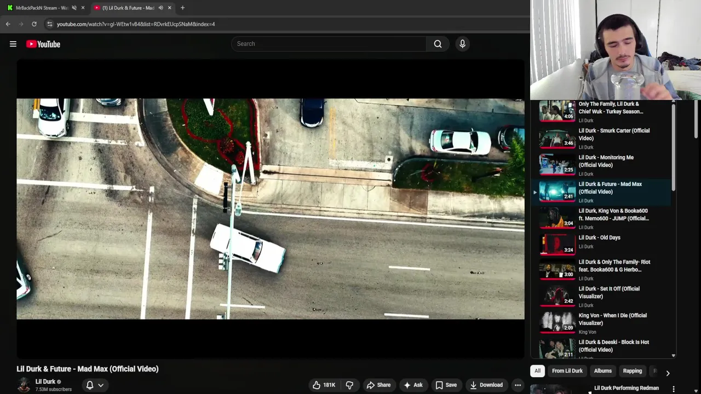Like the video with 181K likes
The height and width of the screenshot is (394, 701).
(324, 385)
